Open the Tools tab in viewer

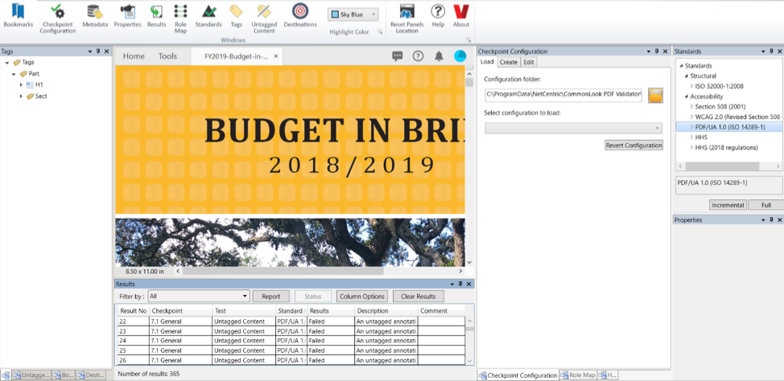[167, 56]
